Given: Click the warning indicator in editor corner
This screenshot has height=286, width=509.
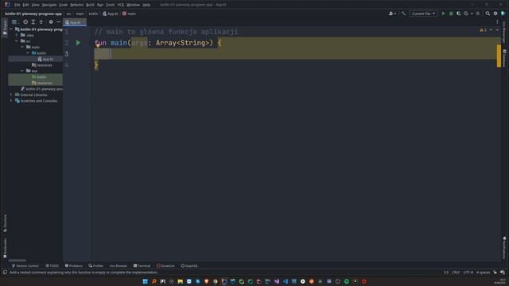Looking at the screenshot, I should pos(483,30).
